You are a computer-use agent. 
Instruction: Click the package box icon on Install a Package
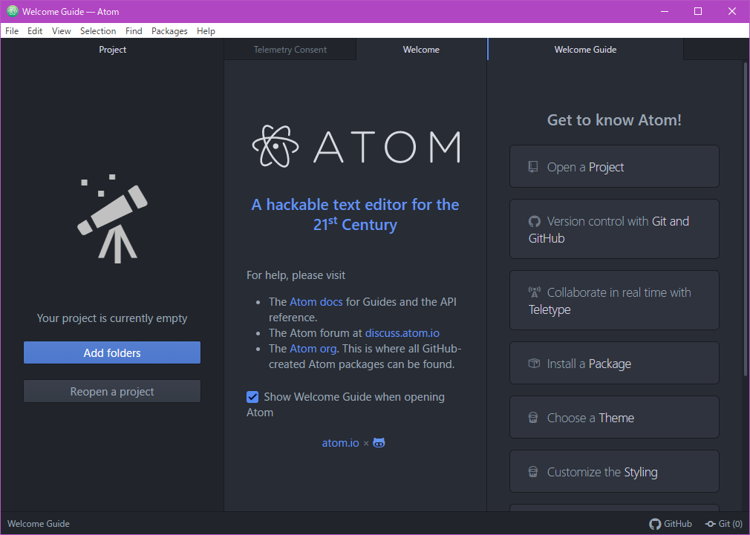coord(533,364)
